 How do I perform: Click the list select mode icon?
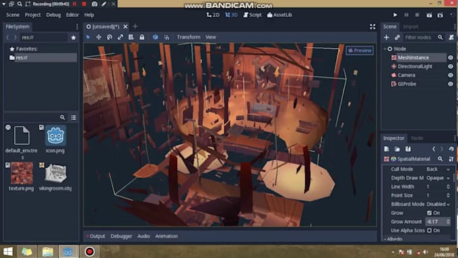tap(131, 37)
